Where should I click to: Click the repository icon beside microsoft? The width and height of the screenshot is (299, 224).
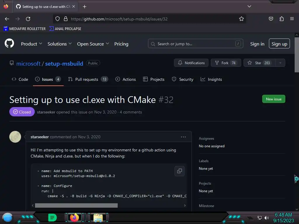pyautogui.click(x=12, y=63)
